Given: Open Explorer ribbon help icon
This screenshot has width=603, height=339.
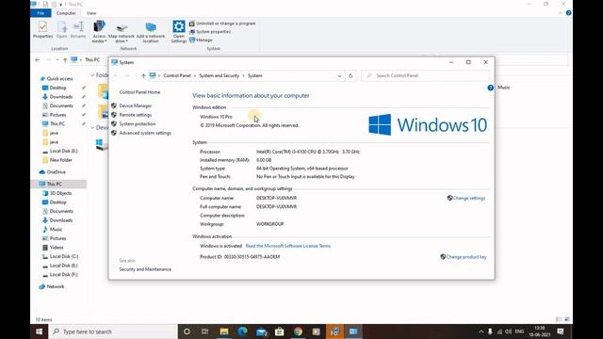Looking at the screenshot, I should (x=568, y=13).
